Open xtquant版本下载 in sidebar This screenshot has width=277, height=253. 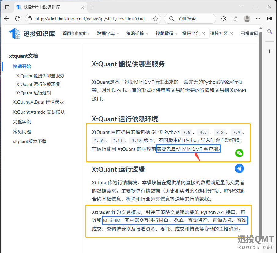(30, 141)
